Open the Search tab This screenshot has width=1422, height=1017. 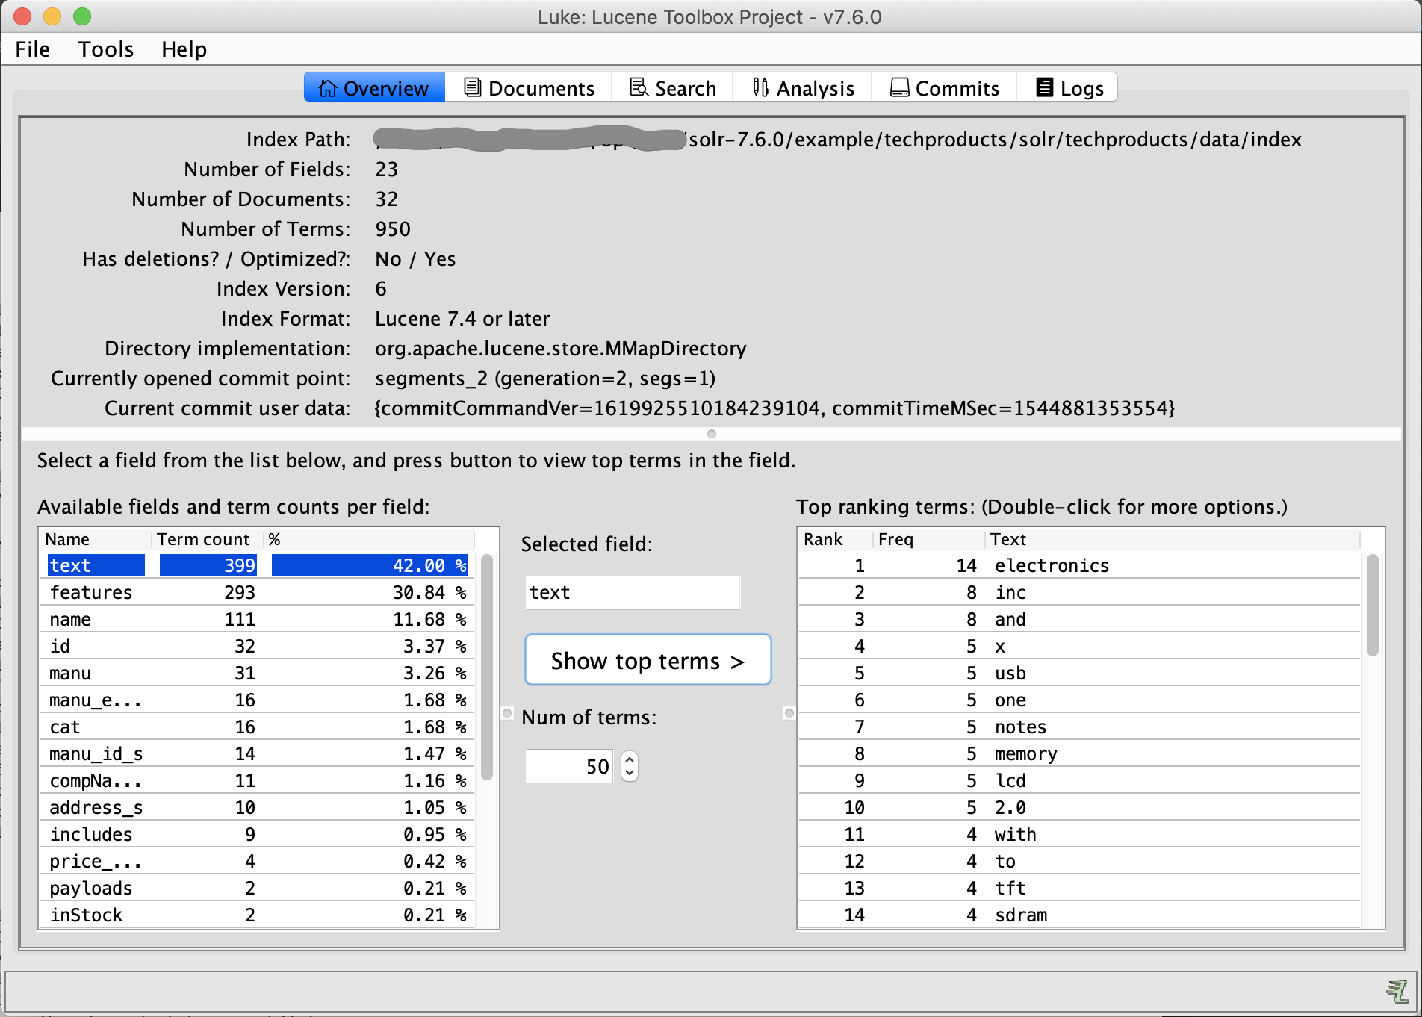coord(672,88)
